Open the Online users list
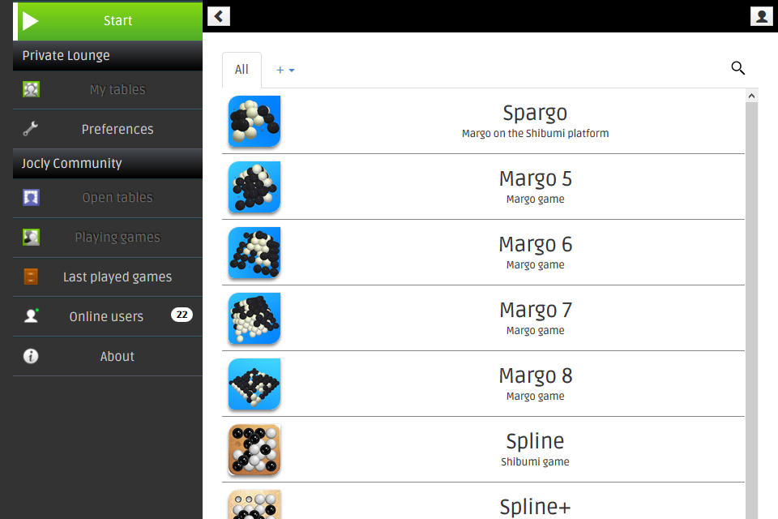The height and width of the screenshot is (519, 778). pos(108,316)
